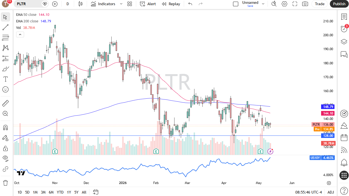Collapse the indicator legend arrow
This screenshot has height=196, width=349.
pyautogui.click(x=20, y=34)
